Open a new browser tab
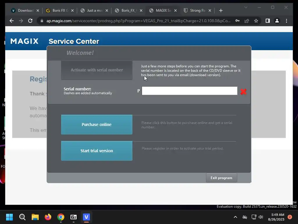The image size is (298, 224). pos(221,11)
